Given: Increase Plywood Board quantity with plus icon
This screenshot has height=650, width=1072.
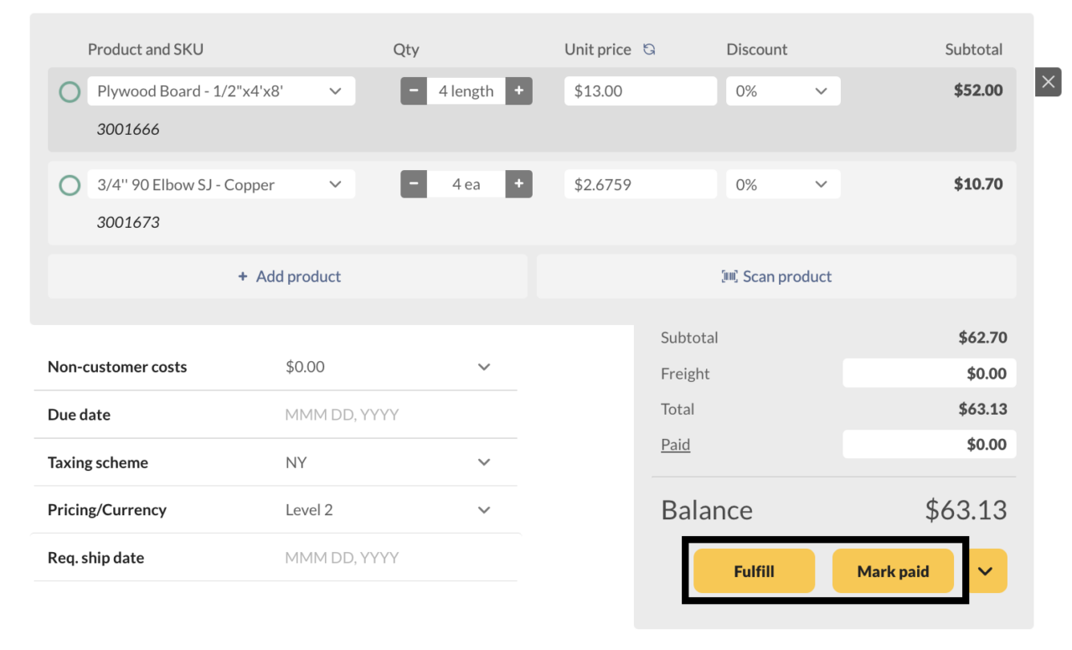Looking at the screenshot, I should (x=519, y=90).
